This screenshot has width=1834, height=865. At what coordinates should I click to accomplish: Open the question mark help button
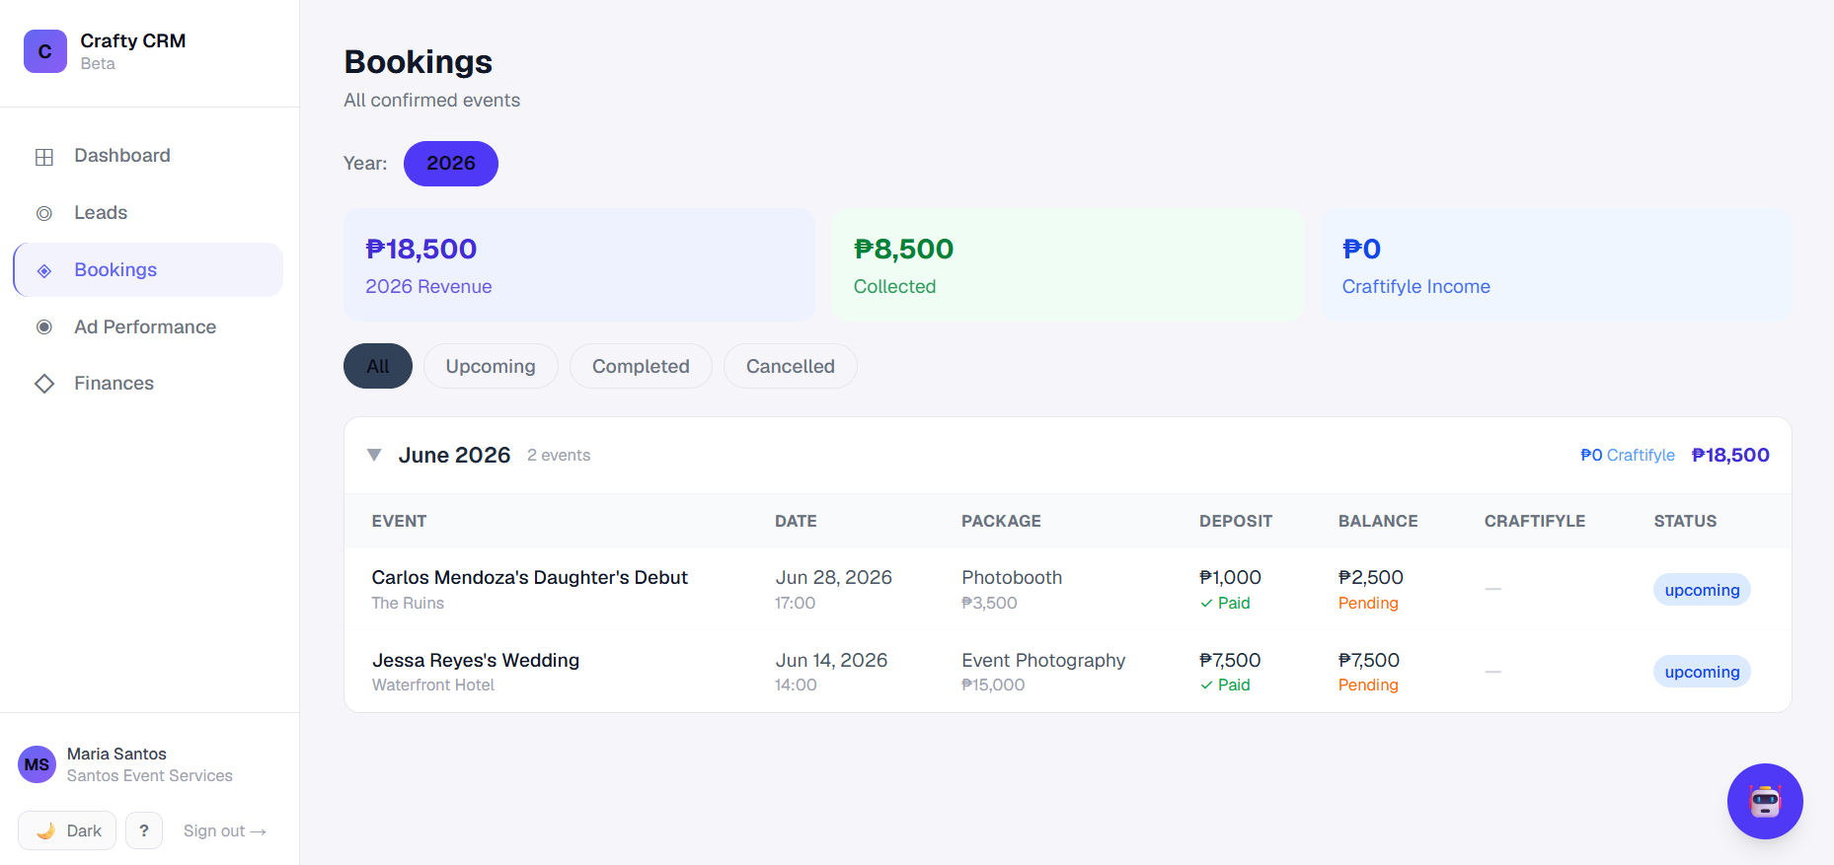(x=144, y=830)
